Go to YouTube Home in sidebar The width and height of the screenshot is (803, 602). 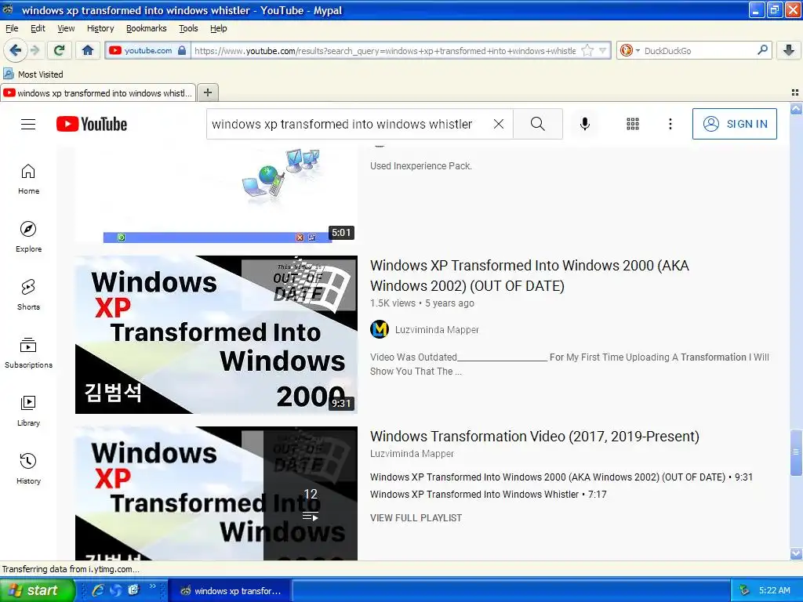point(28,180)
